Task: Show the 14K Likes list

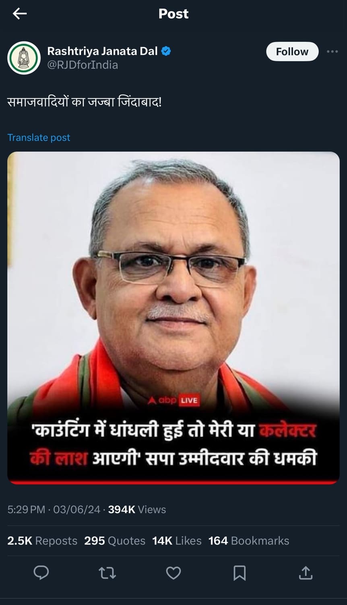Action: click(177, 540)
